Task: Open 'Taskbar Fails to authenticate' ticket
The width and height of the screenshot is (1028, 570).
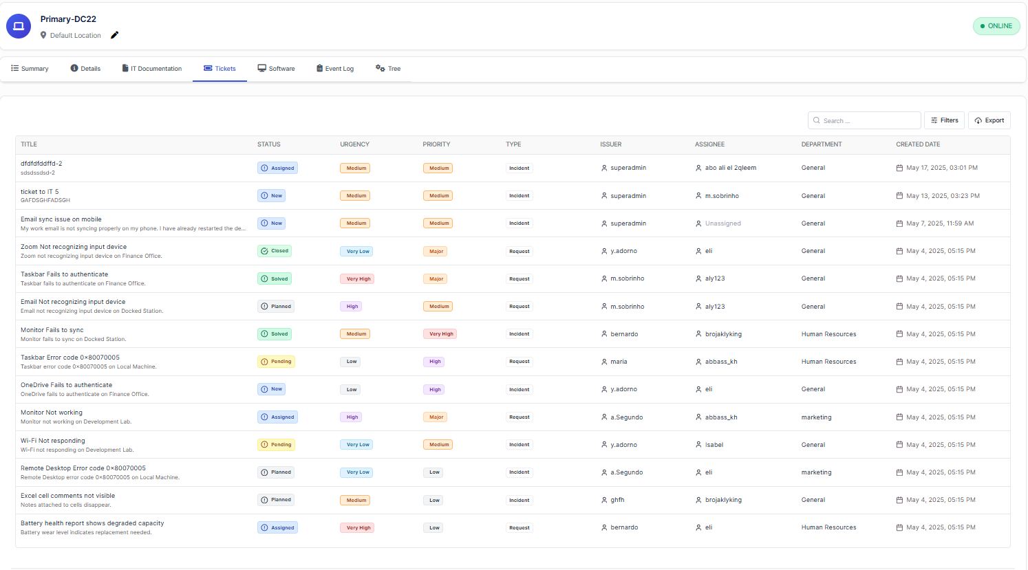Action: (65, 274)
